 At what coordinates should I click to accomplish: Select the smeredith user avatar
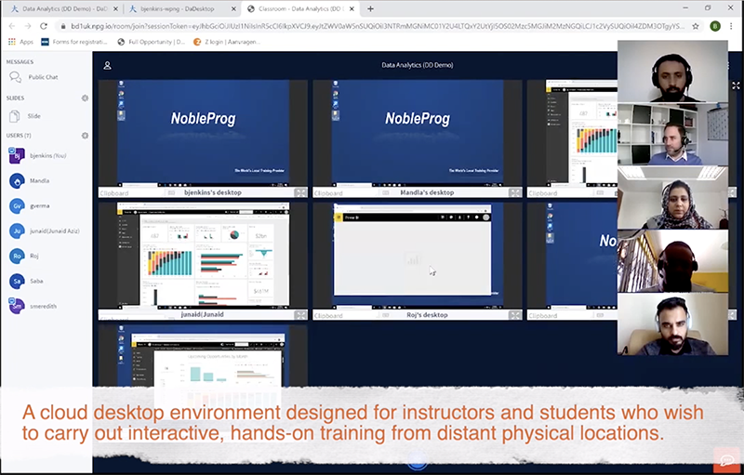click(x=17, y=306)
